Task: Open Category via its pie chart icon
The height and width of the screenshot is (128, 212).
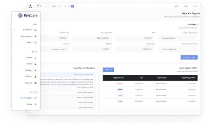Action: tap(36, 70)
